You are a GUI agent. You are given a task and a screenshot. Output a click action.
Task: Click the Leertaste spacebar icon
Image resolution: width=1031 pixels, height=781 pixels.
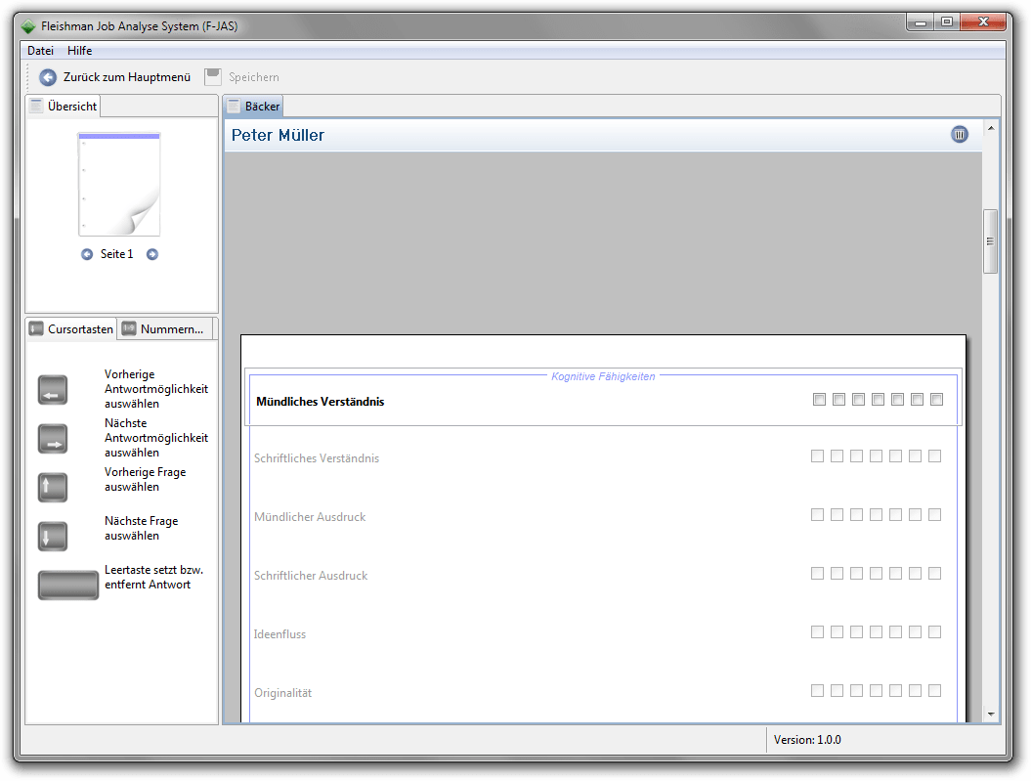tap(67, 584)
